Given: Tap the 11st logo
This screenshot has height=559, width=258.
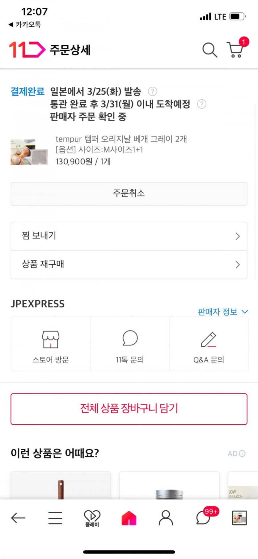Looking at the screenshot, I should [x=27, y=50].
